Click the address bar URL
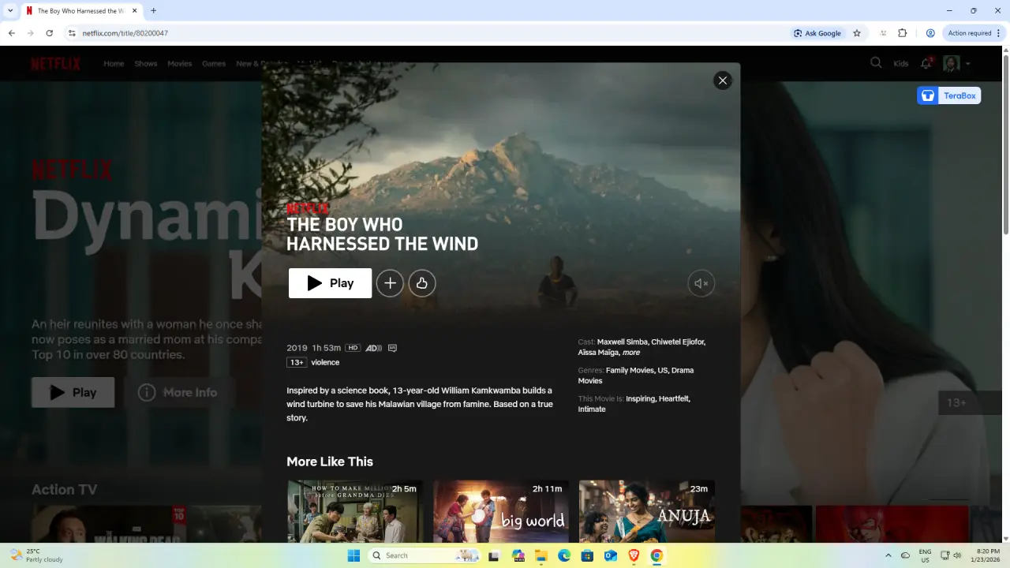This screenshot has width=1010, height=568. coord(125,33)
